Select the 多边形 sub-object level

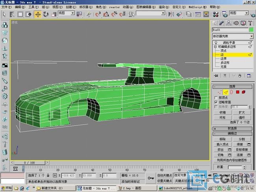pos(225,63)
